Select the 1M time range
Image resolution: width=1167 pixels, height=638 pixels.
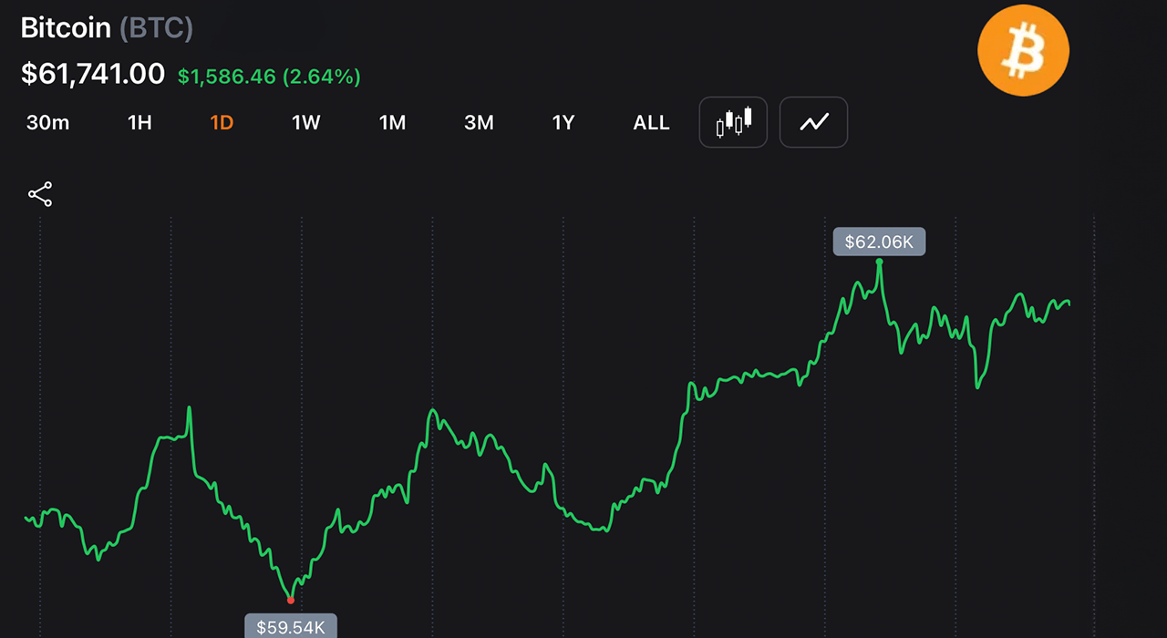[392, 122]
